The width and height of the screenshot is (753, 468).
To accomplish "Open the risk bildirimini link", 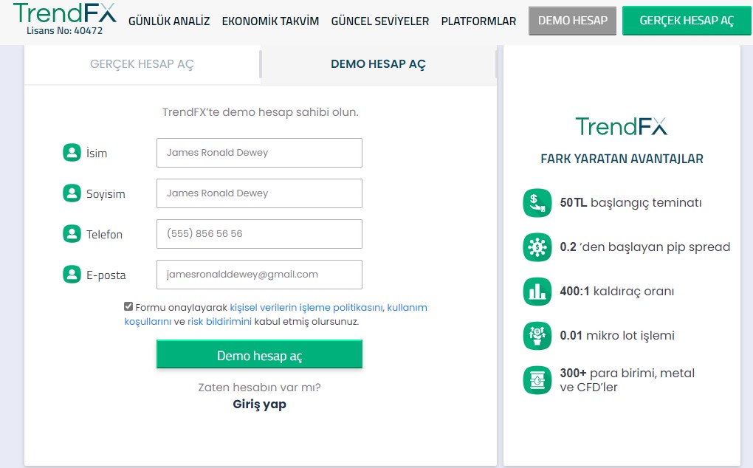I will (219, 322).
